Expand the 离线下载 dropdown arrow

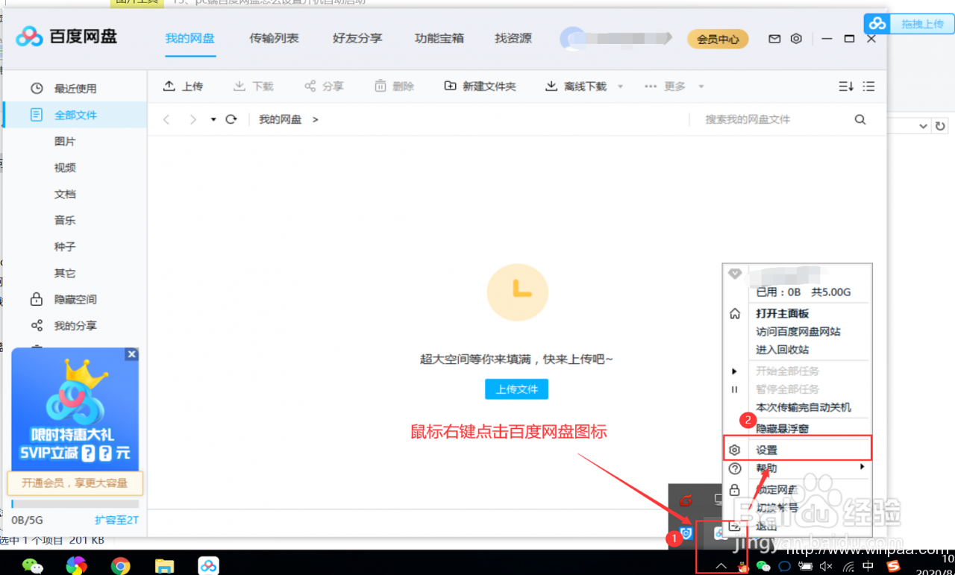click(x=620, y=87)
